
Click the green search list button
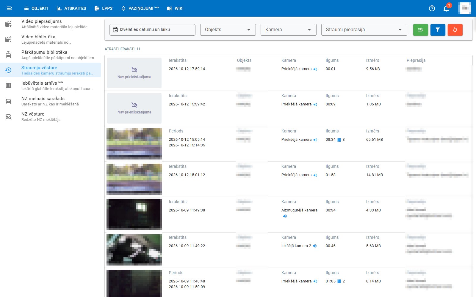click(x=420, y=30)
